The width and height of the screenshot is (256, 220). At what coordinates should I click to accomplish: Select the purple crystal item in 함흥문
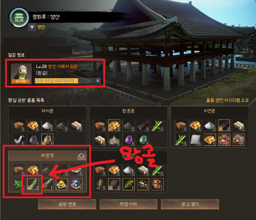pyautogui.click(x=128, y=140)
